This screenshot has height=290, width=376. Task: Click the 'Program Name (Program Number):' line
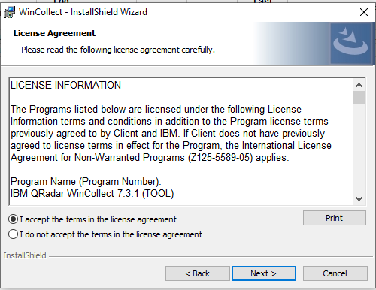tap(86, 182)
